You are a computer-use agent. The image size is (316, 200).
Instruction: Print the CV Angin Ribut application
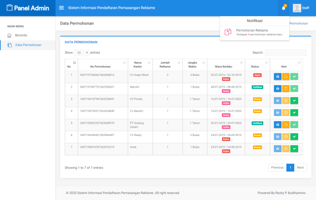[277, 76]
